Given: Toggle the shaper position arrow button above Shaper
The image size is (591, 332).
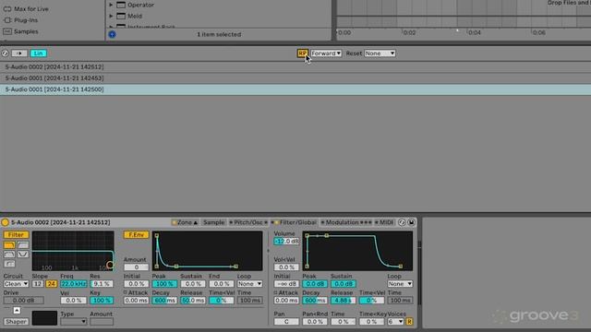Looking at the screenshot, I should (17, 311).
